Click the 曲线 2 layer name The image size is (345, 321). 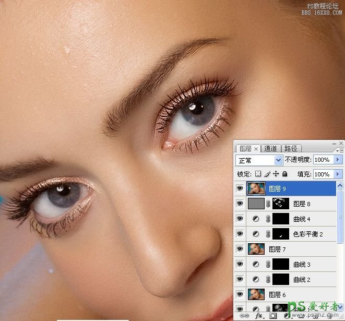pyautogui.click(x=302, y=280)
